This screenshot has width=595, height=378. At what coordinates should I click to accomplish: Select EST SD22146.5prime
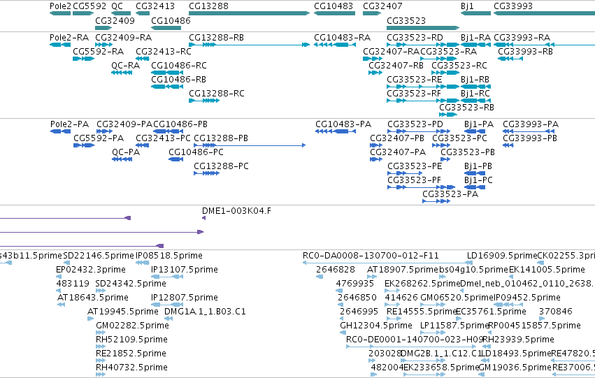pos(66,263)
